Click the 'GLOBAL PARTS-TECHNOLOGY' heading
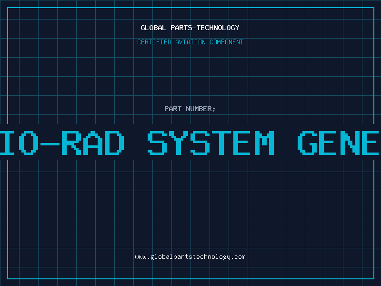The height and width of the screenshot is (286, 381). [190, 28]
